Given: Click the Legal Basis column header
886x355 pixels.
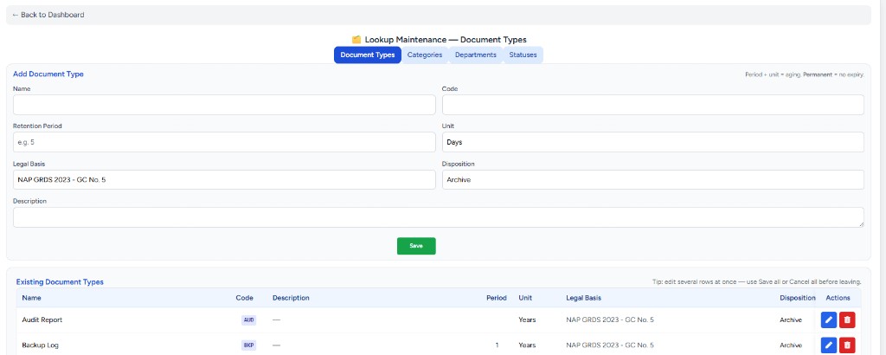Looking at the screenshot, I should pos(584,298).
